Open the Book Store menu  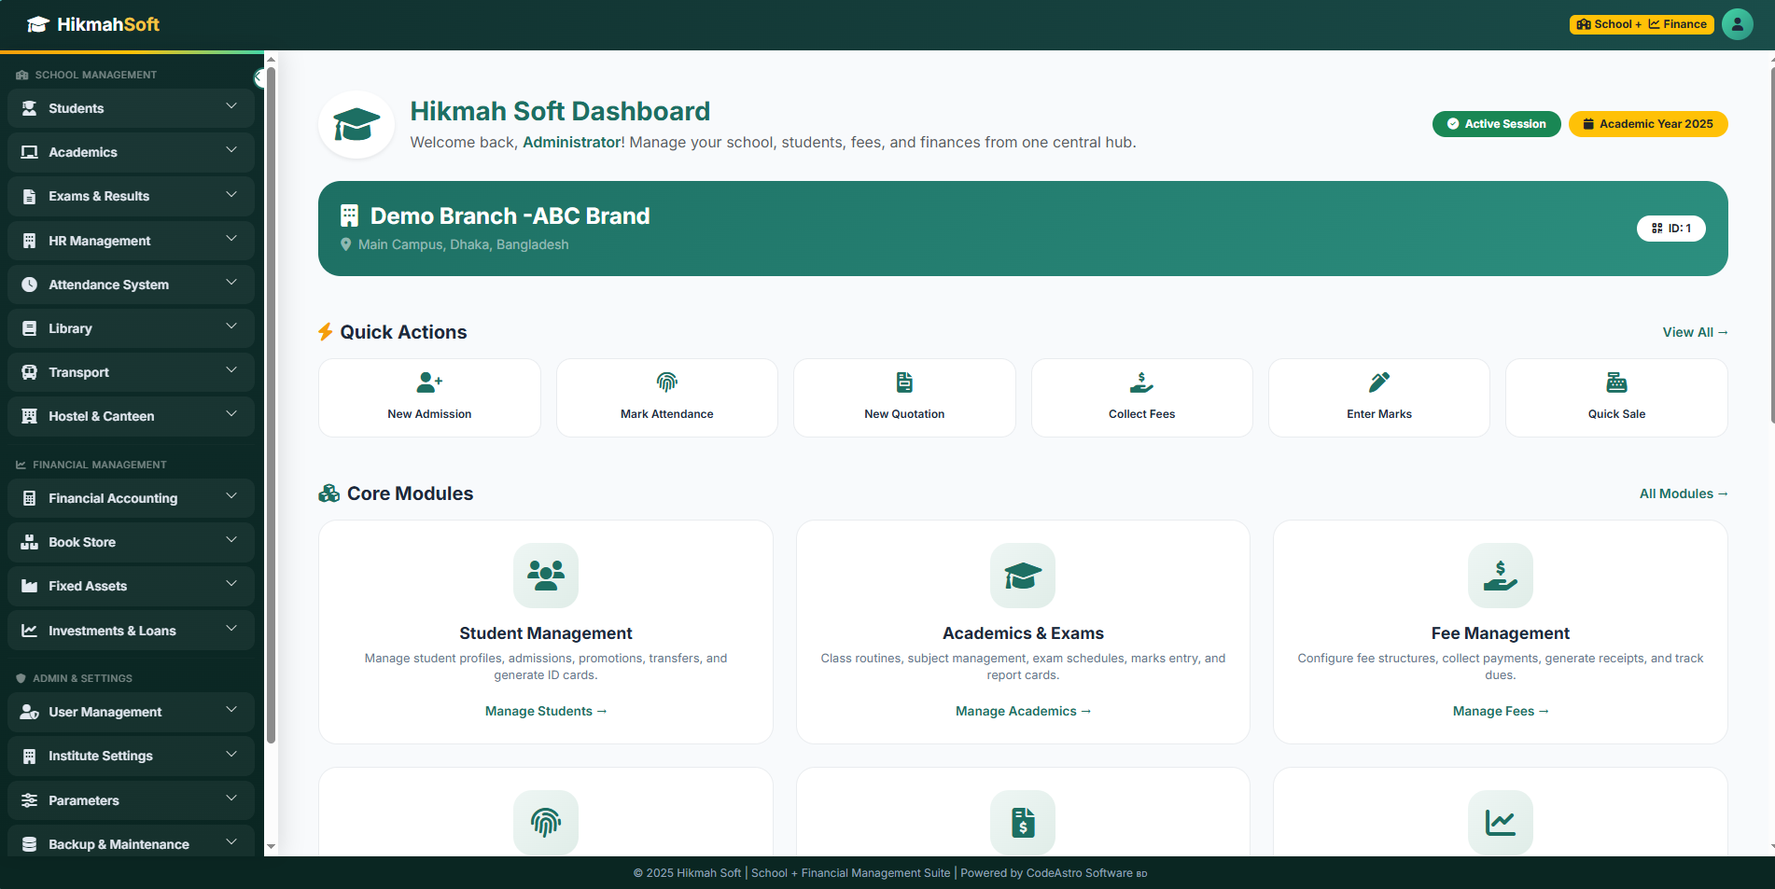[x=131, y=542]
